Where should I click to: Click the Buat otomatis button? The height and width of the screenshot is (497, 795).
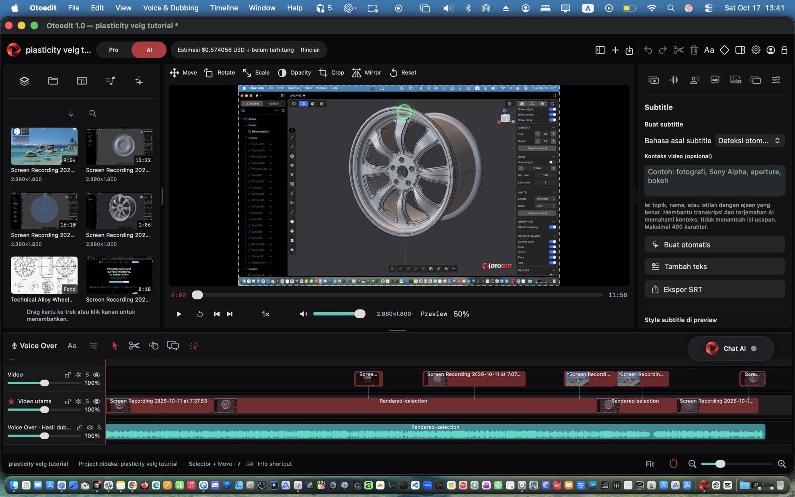(715, 245)
